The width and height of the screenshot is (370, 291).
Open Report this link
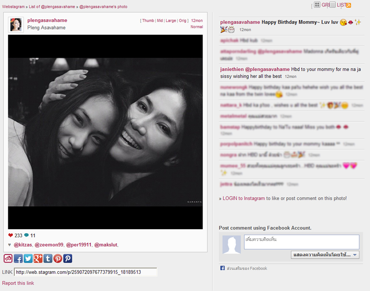(x=18, y=283)
